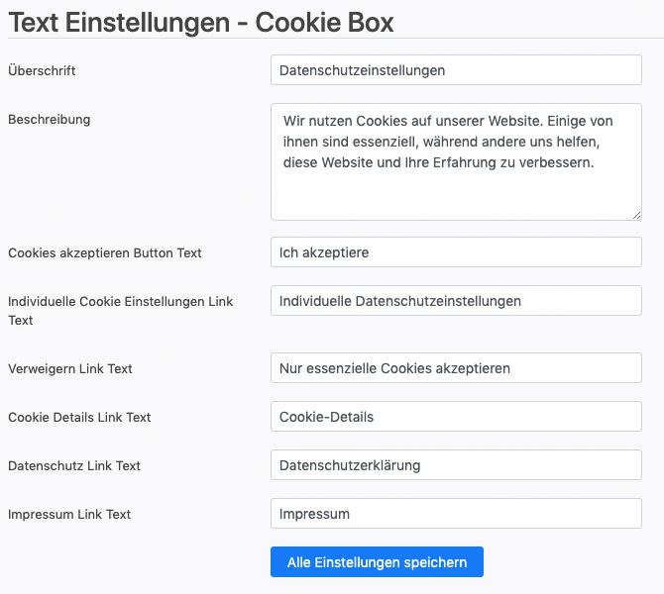Viewport: 664px width, 594px height.
Task: Click the Beschreibung textarea resize handle
Action: coord(636,216)
